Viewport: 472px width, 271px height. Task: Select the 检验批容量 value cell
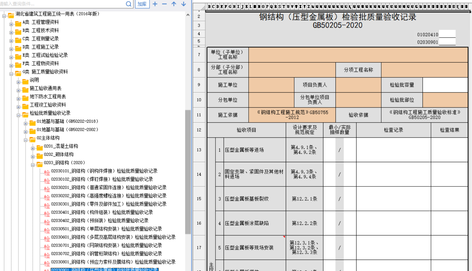[x=445, y=85]
